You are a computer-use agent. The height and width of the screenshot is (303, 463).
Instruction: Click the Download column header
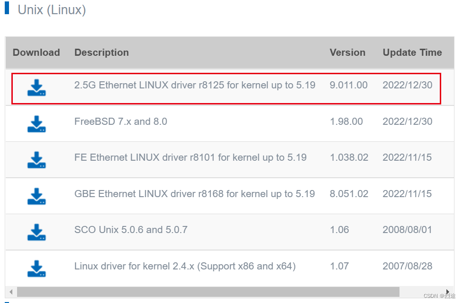tap(36, 52)
